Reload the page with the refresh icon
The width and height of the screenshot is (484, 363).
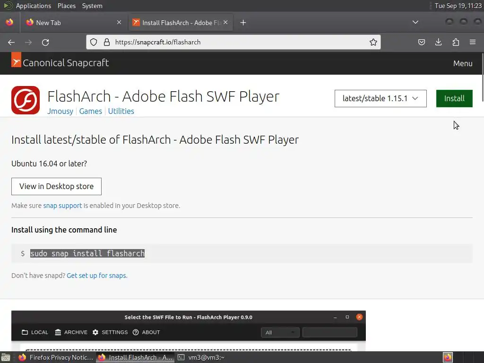pyautogui.click(x=45, y=42)
